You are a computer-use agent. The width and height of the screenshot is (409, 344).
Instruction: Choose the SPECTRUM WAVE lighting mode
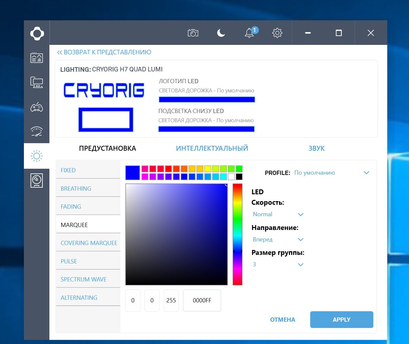point(88,279)
